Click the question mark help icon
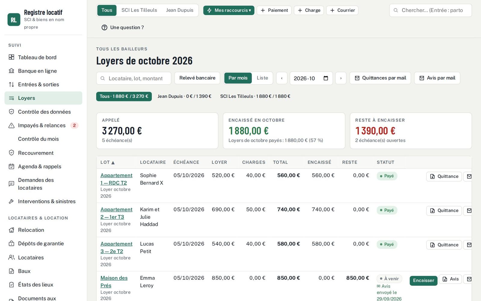The height and width of the screenshot is (301, 481). pos(104,27)
